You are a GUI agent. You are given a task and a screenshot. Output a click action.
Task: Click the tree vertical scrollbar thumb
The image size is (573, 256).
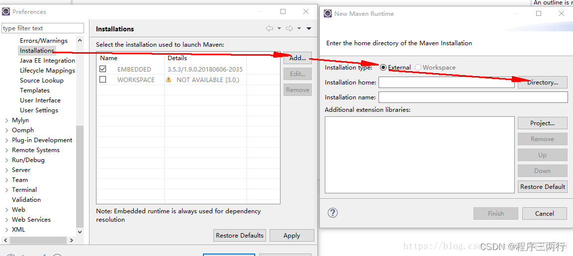point(80,176)
